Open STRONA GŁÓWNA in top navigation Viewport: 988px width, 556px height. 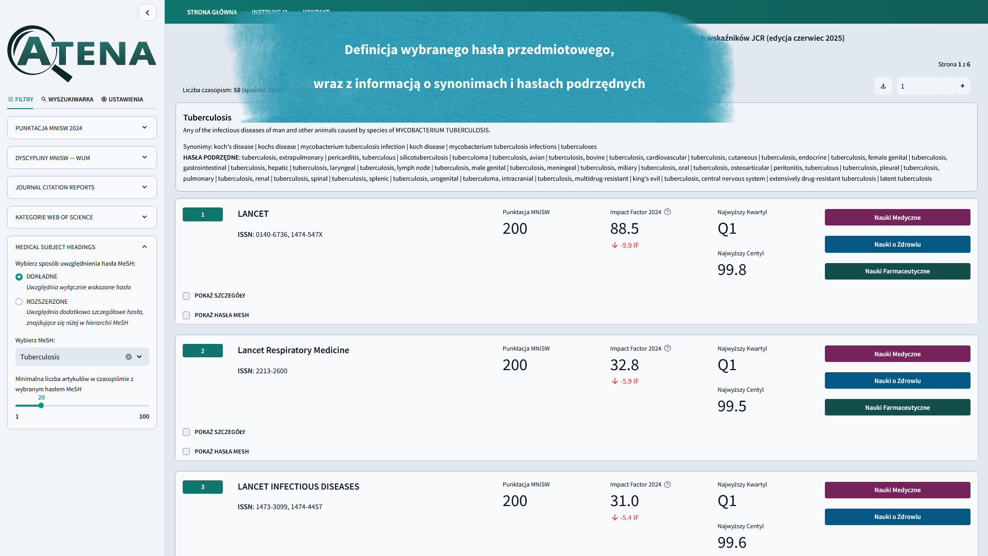pyautogui.click(x=212, y=12)
